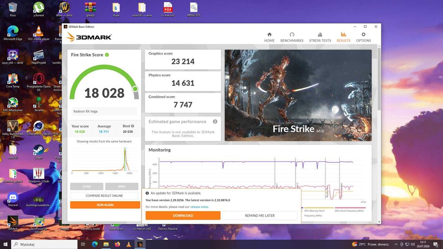The image size is (443, 249).
Task: Click the green verified checkmark beside Fire Strike Score
Action: pyautogui.click(x=107, y=55)
